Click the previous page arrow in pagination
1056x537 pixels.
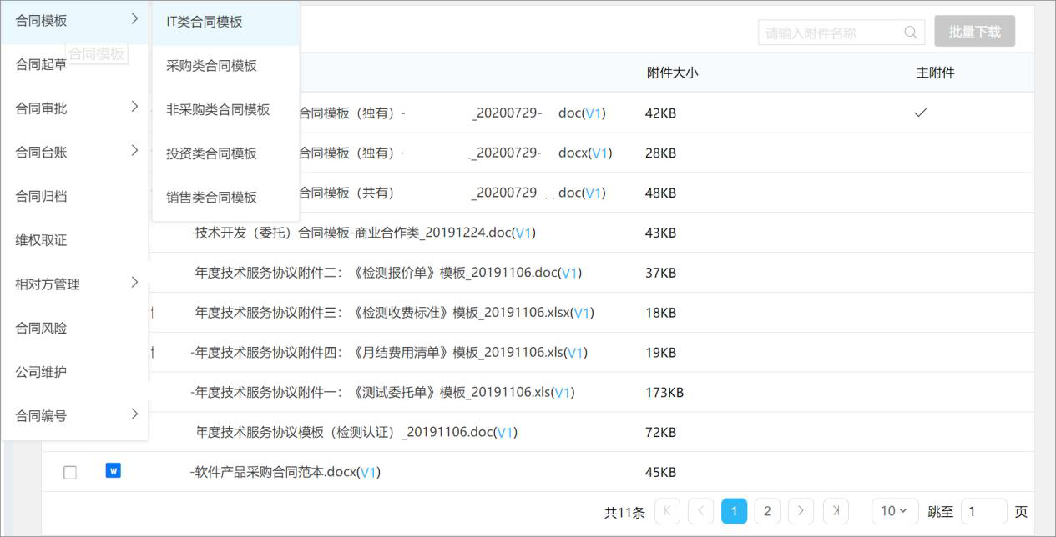(700, 510)
